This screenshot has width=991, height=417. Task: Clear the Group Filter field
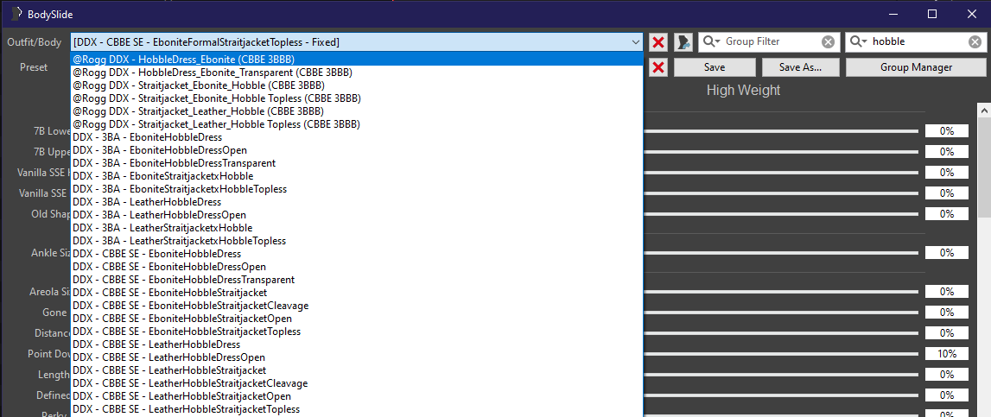coord(828,41)
